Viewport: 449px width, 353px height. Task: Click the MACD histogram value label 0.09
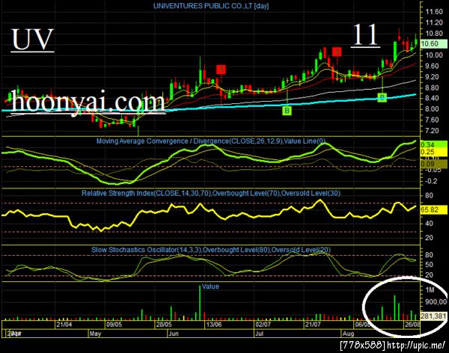(x=433, y=164)
